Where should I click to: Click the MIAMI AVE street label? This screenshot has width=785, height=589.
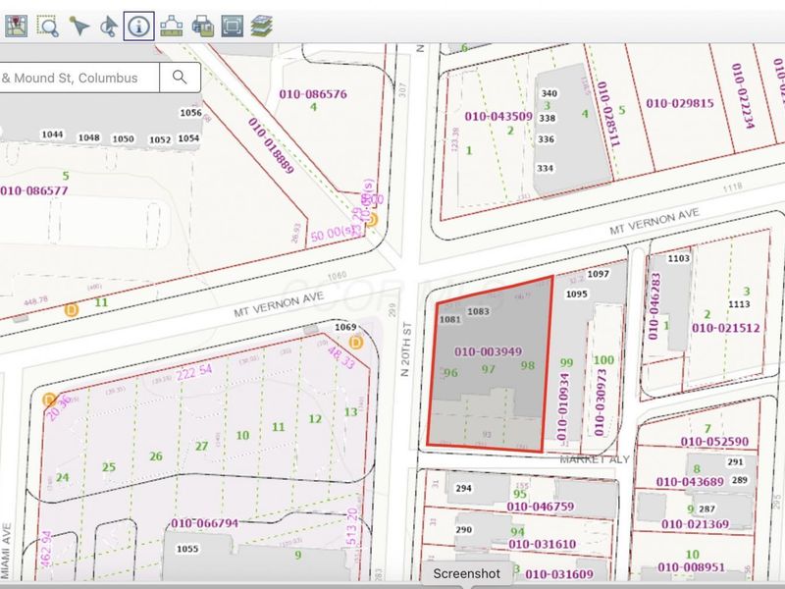pos(5,550)
